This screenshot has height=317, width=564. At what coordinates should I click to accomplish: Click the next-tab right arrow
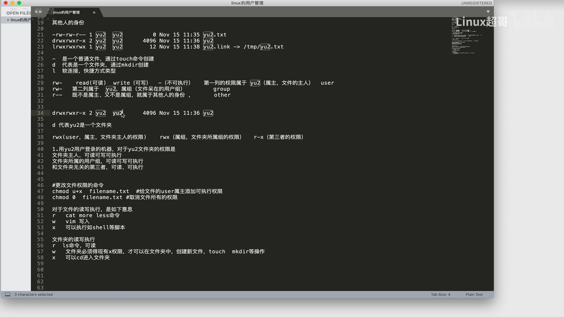[x=40, y=12]
